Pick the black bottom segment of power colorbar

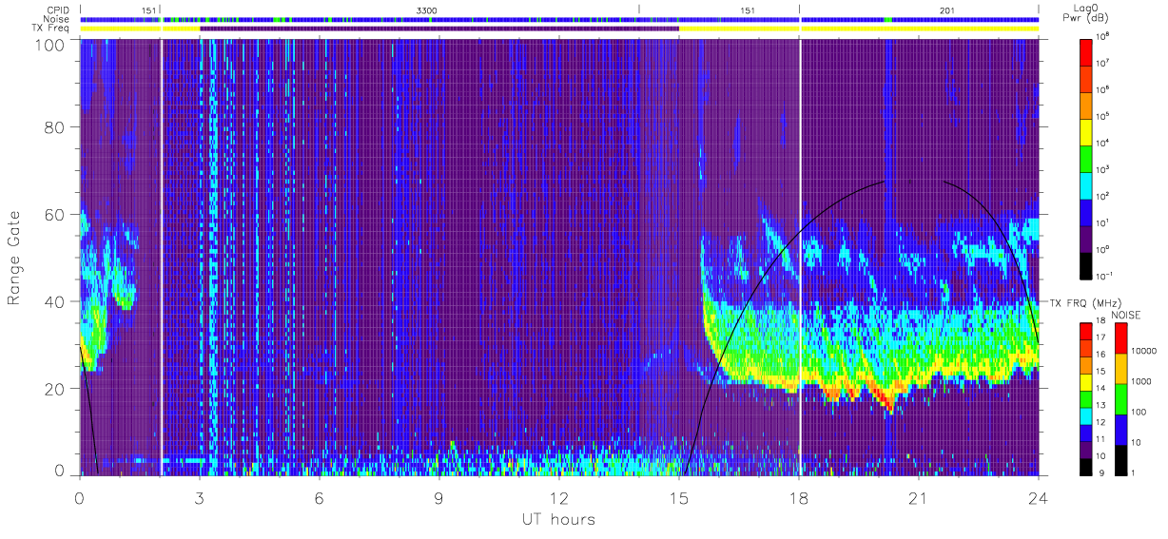(1087, 264)
